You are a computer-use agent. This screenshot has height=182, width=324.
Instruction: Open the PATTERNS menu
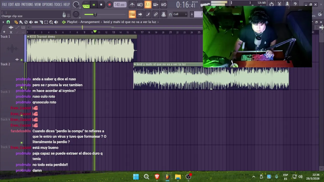(27, 5)
